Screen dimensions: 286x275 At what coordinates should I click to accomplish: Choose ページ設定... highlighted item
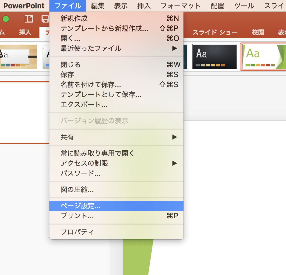(116, 206)
